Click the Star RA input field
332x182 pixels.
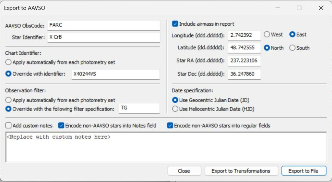click(244, 61)
